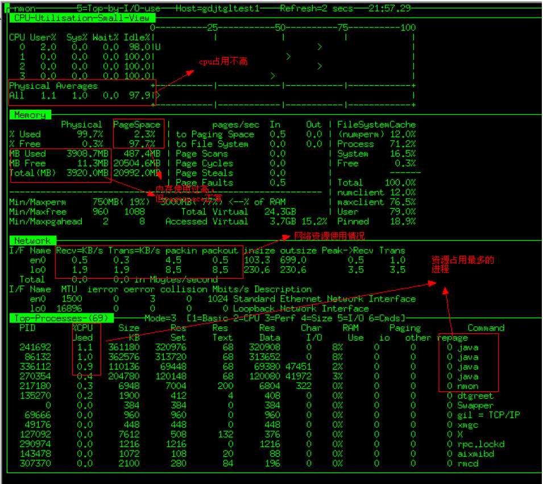
Task: Click the 699.0 outsize value
Action: point(293,260)
